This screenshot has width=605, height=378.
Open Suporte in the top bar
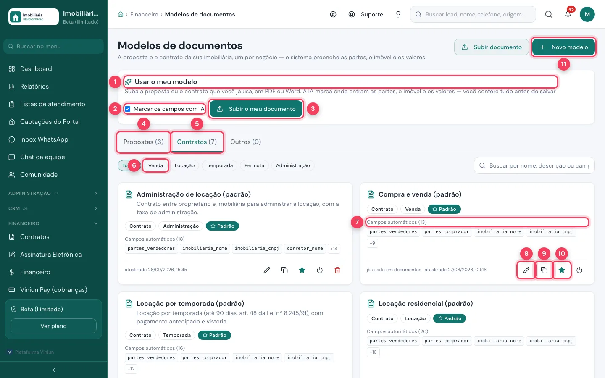(x=366, y=14)
